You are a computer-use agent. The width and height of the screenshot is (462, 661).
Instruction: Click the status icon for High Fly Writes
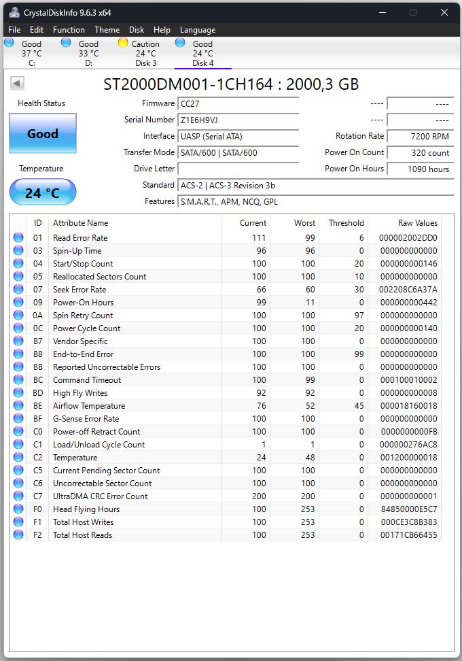(18, 393)
